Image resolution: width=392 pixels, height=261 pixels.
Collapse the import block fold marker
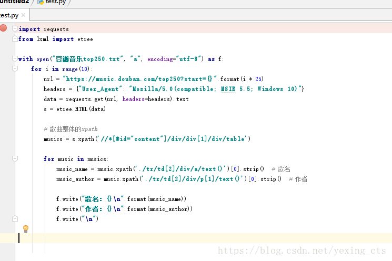(x=15, y=29)
